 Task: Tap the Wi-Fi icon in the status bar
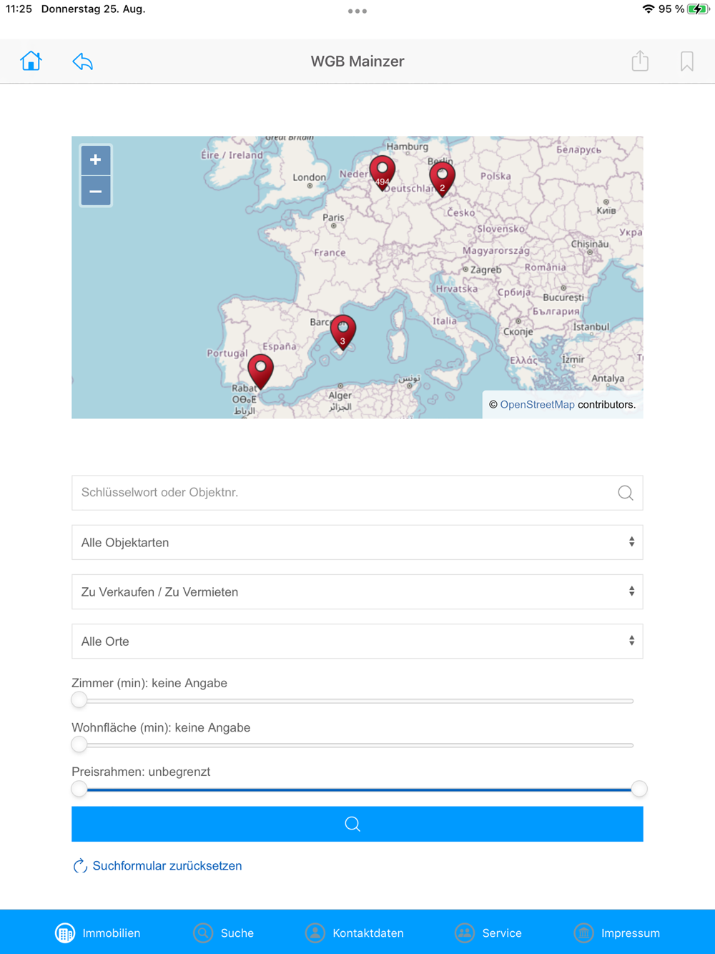[649, 9]
